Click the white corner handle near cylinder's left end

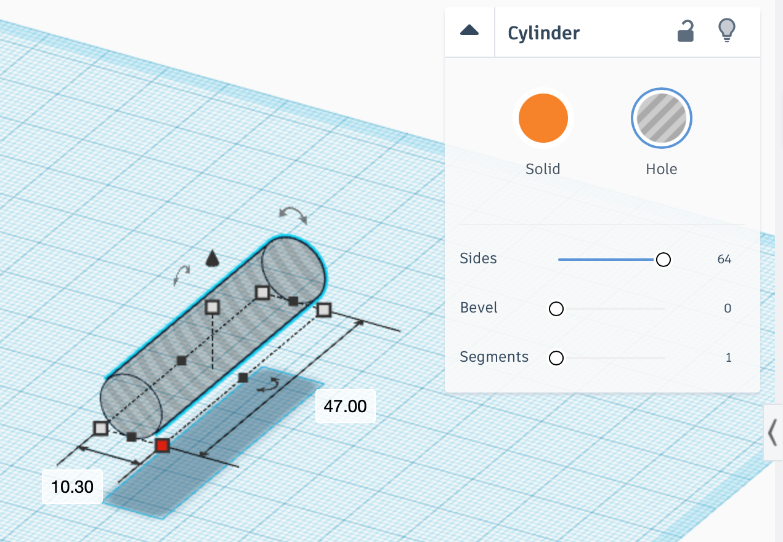click(101, 428)
